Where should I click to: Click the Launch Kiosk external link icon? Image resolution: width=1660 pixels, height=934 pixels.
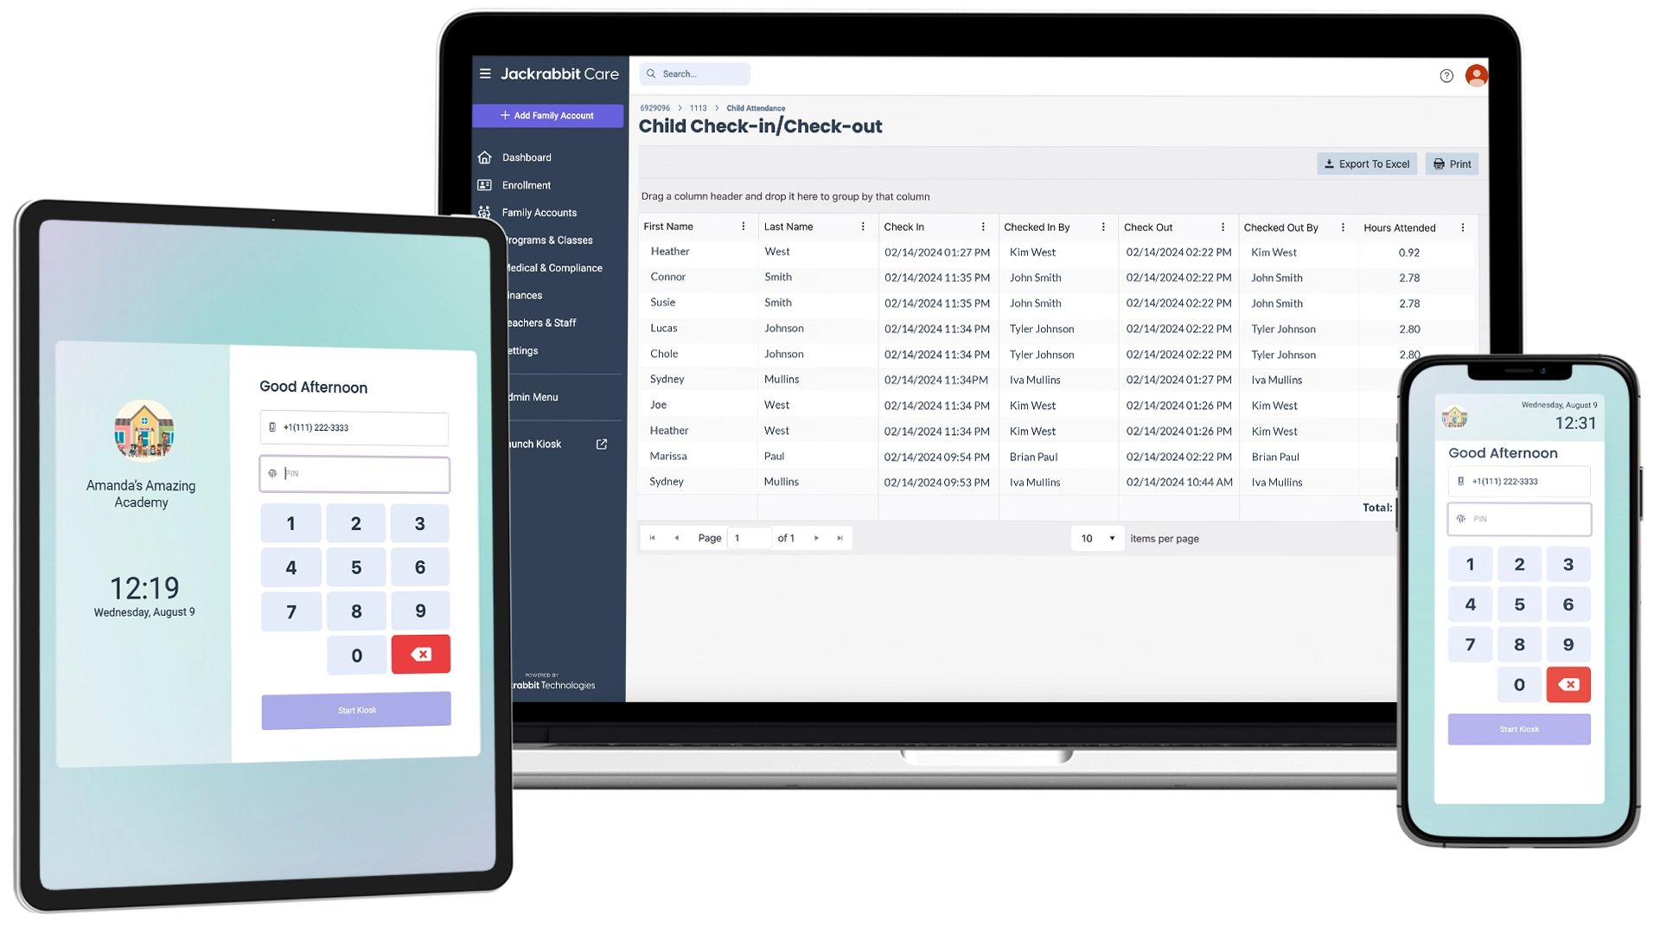[x=603, y=444]
